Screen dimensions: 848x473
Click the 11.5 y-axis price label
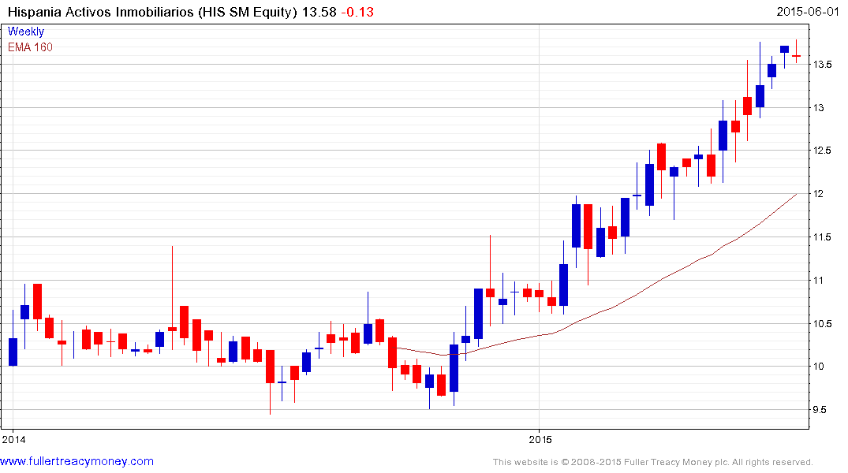pyautogui.click(x=822, y=236)
